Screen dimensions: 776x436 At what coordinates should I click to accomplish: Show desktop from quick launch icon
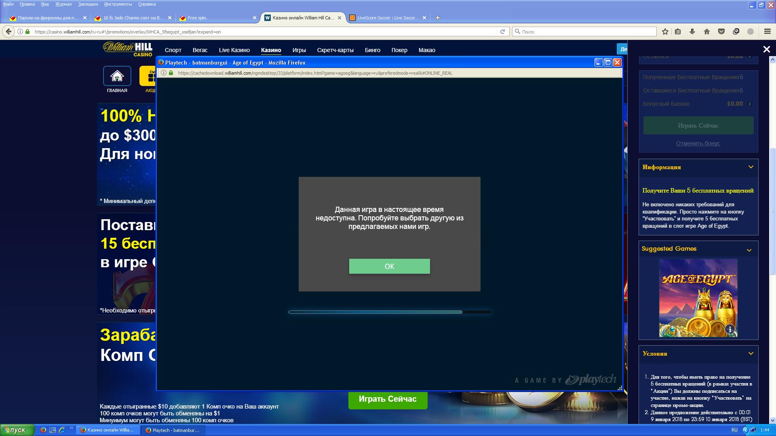53,430
